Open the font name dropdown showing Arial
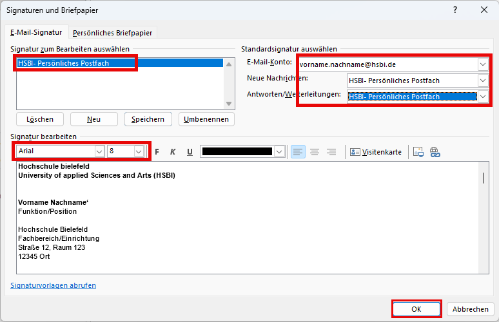This screenshot has width=499, height=322. coord(99,152)
